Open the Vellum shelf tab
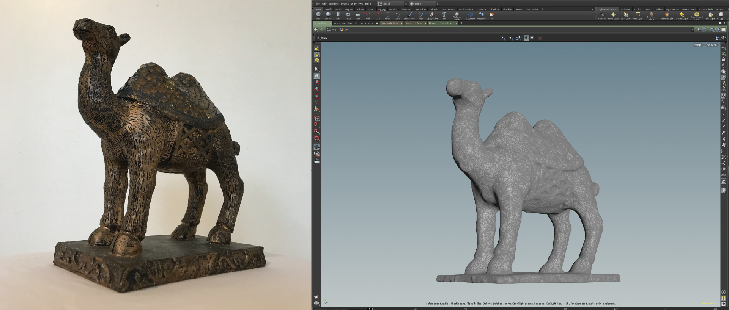Screen dimensions: 729x310 click(x=659, y=9)
